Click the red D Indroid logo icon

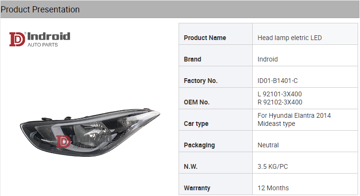coord(17,39)
